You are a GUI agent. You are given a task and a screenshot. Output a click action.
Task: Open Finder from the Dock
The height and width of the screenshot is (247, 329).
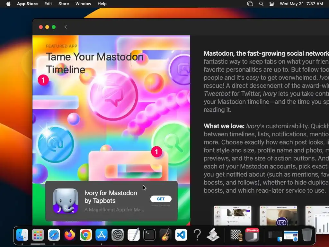click(22, 234)
